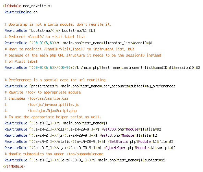Click the RewriteEngine on directive

click(21, 12)
